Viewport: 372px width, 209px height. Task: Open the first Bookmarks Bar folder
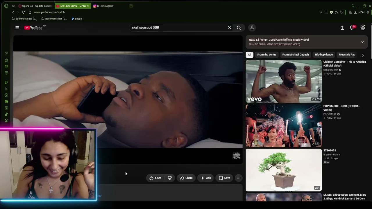(x=24, y=19)
